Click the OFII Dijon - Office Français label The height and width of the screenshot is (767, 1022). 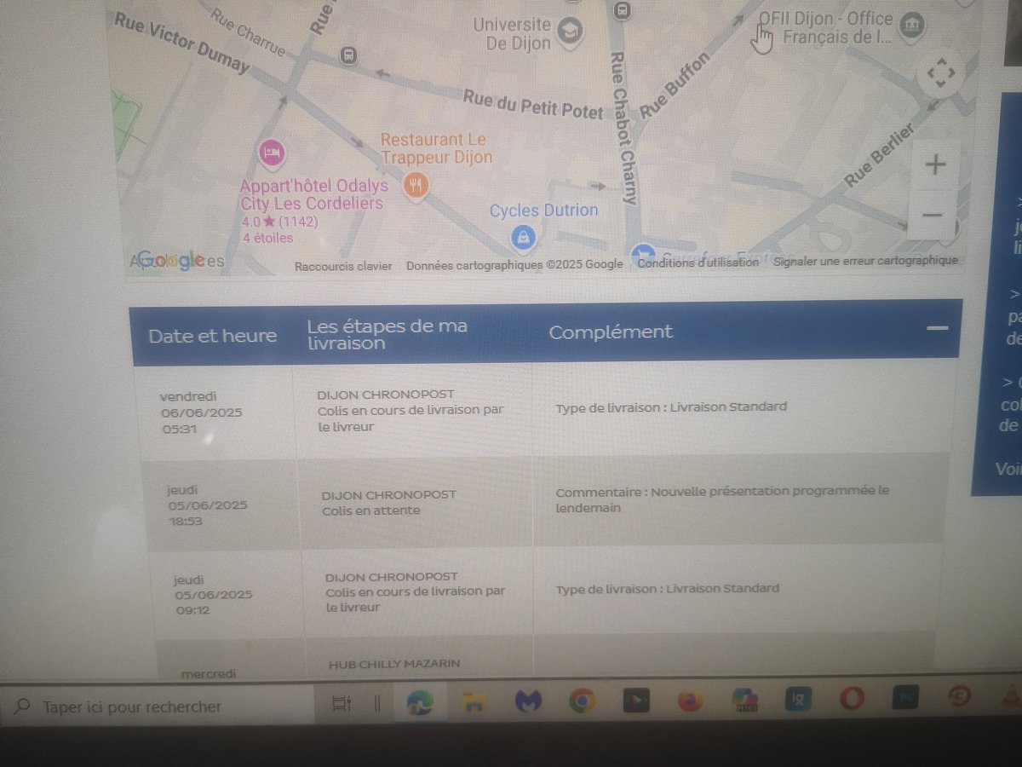coord(825,27)
